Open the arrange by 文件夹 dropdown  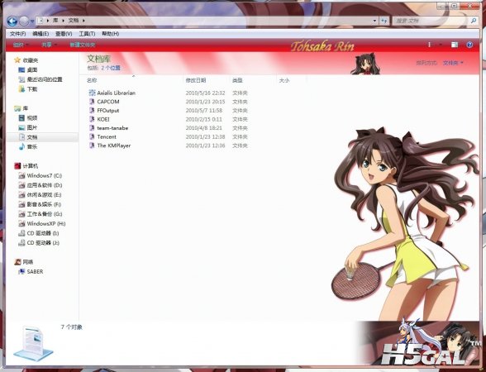(x=453, y=63)
